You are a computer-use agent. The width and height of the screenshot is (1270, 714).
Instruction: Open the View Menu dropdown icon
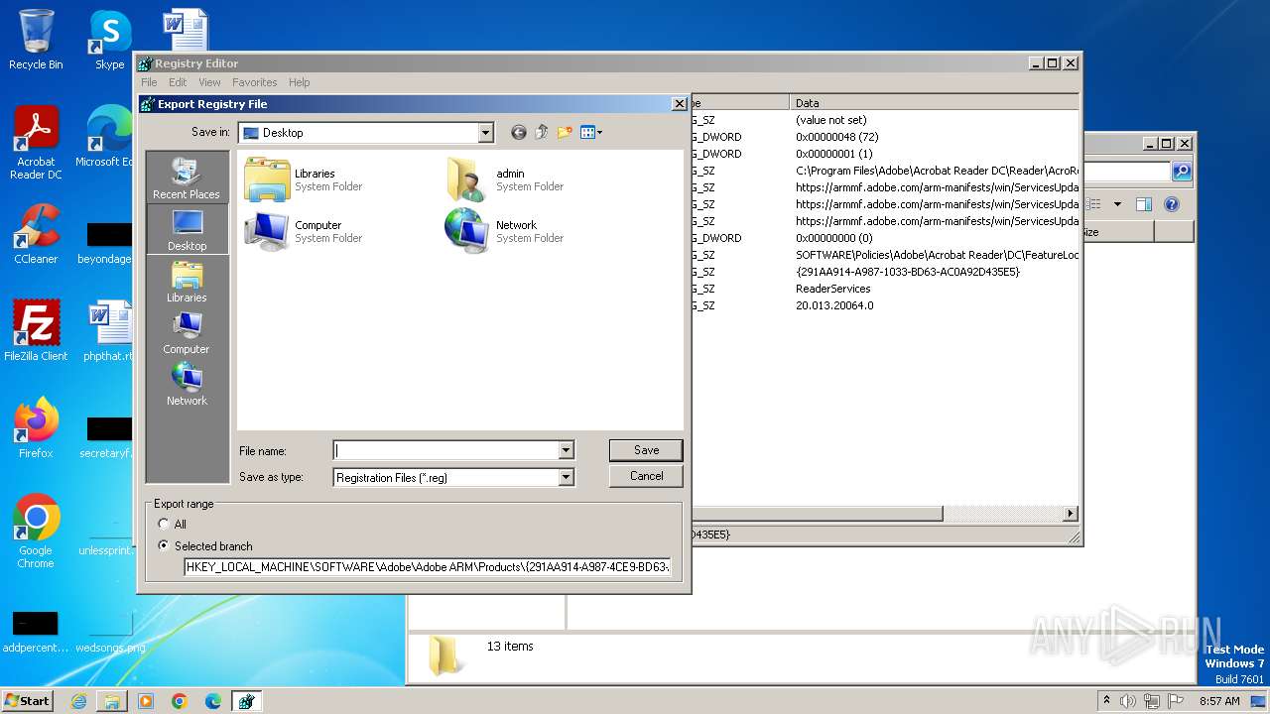coord(591,132)
